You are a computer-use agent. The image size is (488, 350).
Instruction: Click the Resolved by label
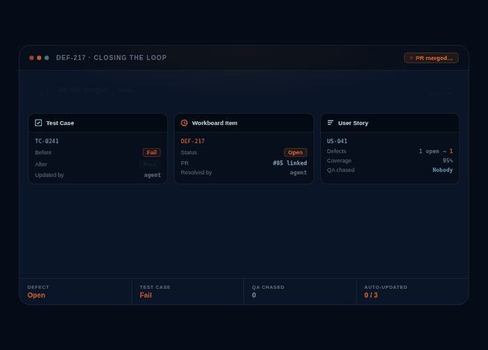[x=197, y=172]
